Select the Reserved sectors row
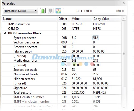The height and width of the screenshot is (111, 134). tap(62, 47)
